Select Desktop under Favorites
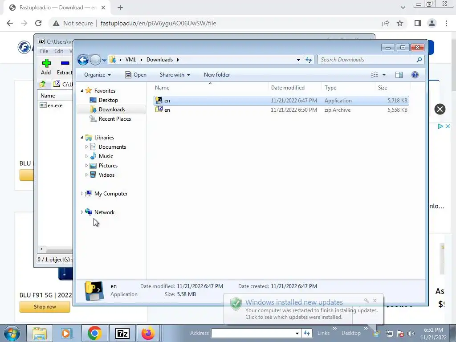This screenshot has width=456, height=342. click(x=108, y=100)
